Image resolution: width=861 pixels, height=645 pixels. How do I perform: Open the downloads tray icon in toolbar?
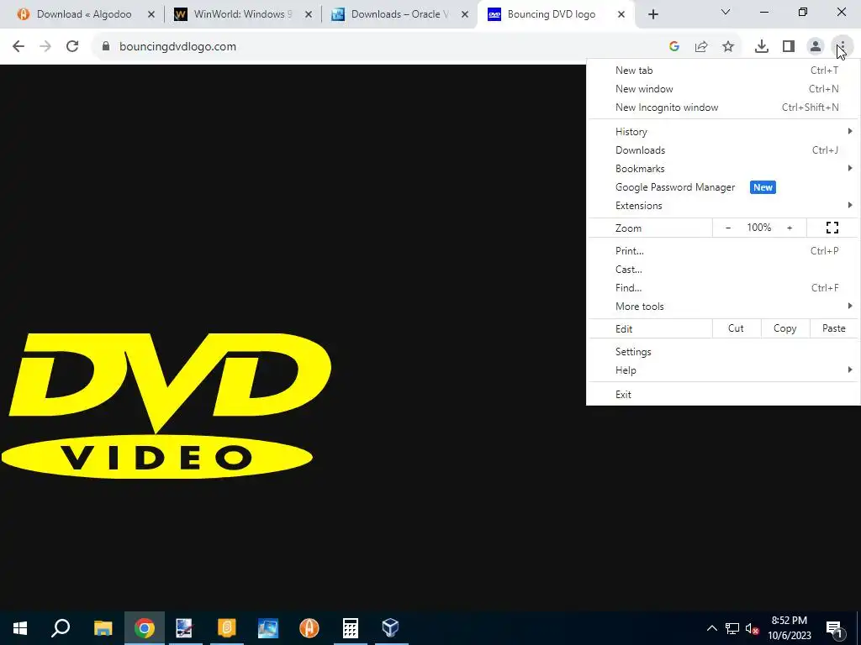click(762, 47)
